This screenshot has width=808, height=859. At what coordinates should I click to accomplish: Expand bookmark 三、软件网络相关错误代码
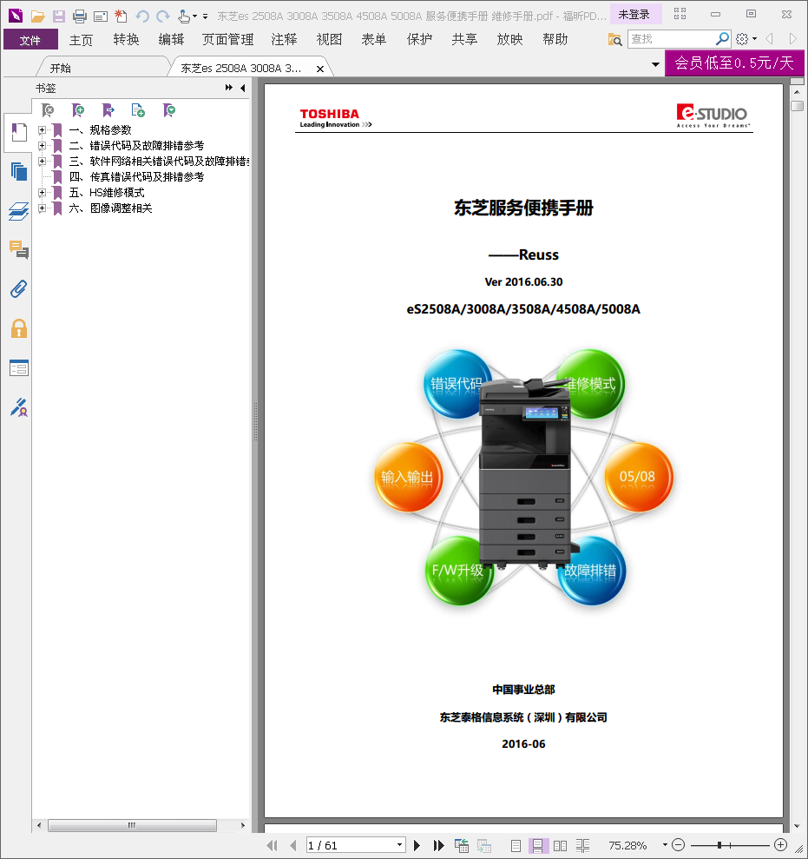42,161
